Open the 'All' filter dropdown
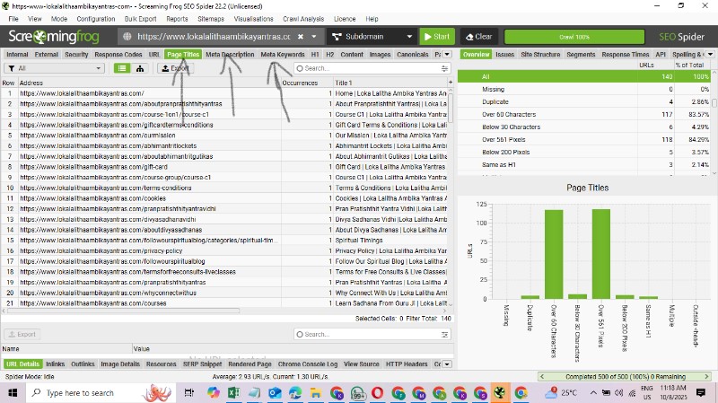 (54, 68)
